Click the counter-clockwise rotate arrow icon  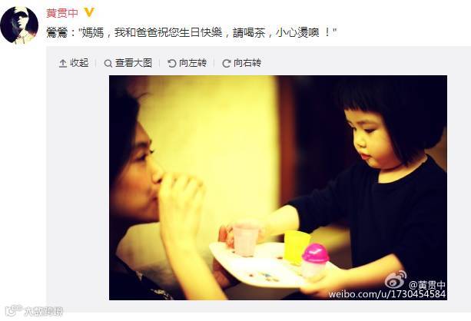pyautogui.click(x=172, y=64)
